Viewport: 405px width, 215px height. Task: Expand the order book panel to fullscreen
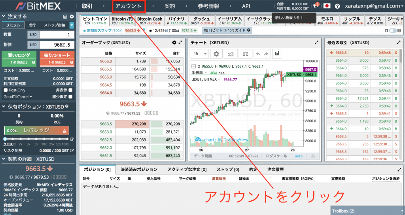click(181, 42)
